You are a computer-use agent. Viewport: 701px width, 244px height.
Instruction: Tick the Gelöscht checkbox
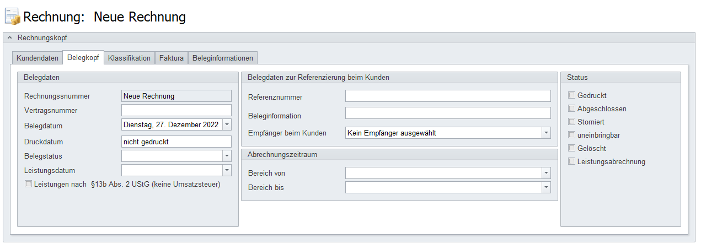[572, 149]
